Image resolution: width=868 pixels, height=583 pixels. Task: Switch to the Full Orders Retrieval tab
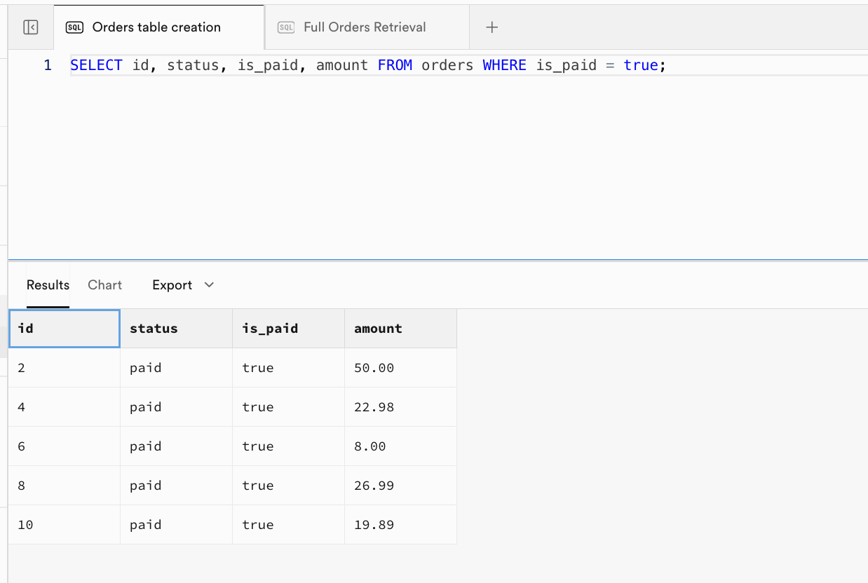365,27
